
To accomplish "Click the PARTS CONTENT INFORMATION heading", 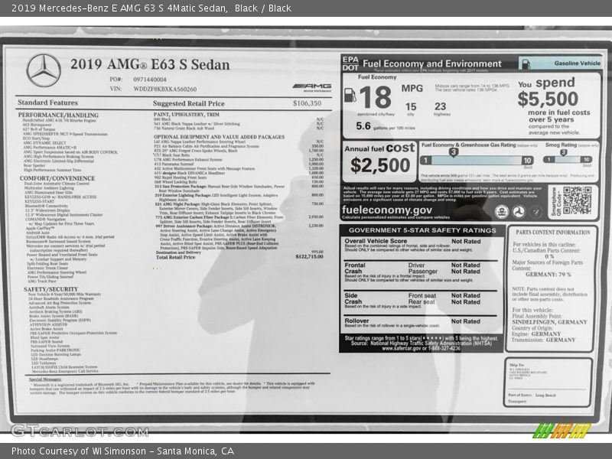I will pos(552,233).
